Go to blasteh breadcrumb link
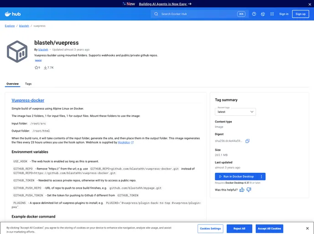Viewport: 314px width, 234px height. pos(24,26)
